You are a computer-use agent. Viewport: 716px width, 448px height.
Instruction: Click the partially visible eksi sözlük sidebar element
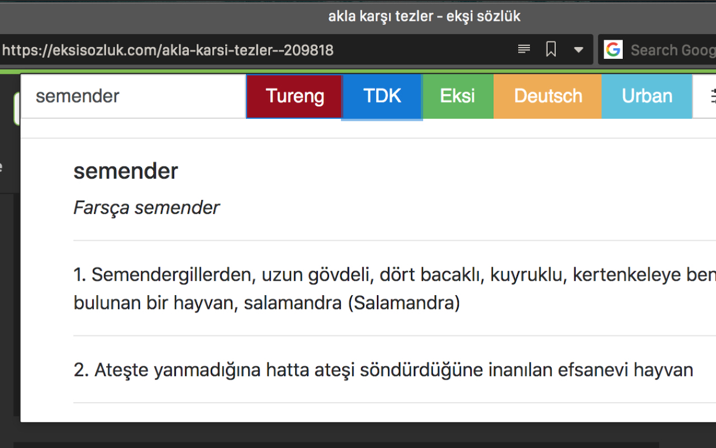click(x=3, y=166)
